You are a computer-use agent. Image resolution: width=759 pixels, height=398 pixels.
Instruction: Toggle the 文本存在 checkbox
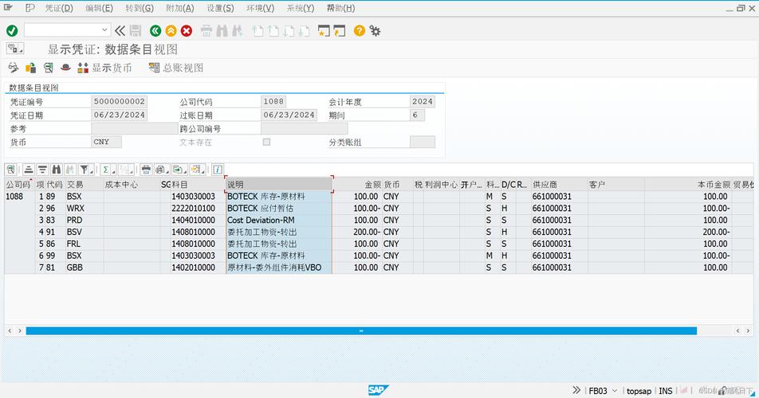click(266, 142)
